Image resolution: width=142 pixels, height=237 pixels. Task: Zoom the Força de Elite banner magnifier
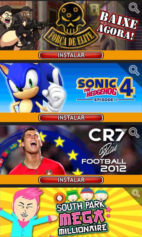click(134, 8)
